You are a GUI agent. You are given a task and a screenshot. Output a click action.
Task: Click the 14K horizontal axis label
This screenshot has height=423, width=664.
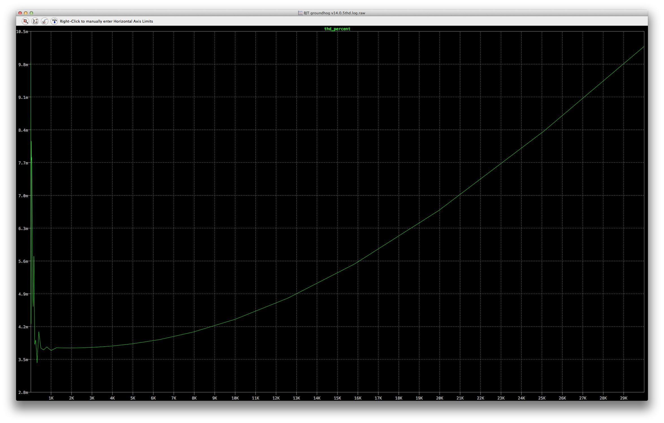click(x=317, y=398)
